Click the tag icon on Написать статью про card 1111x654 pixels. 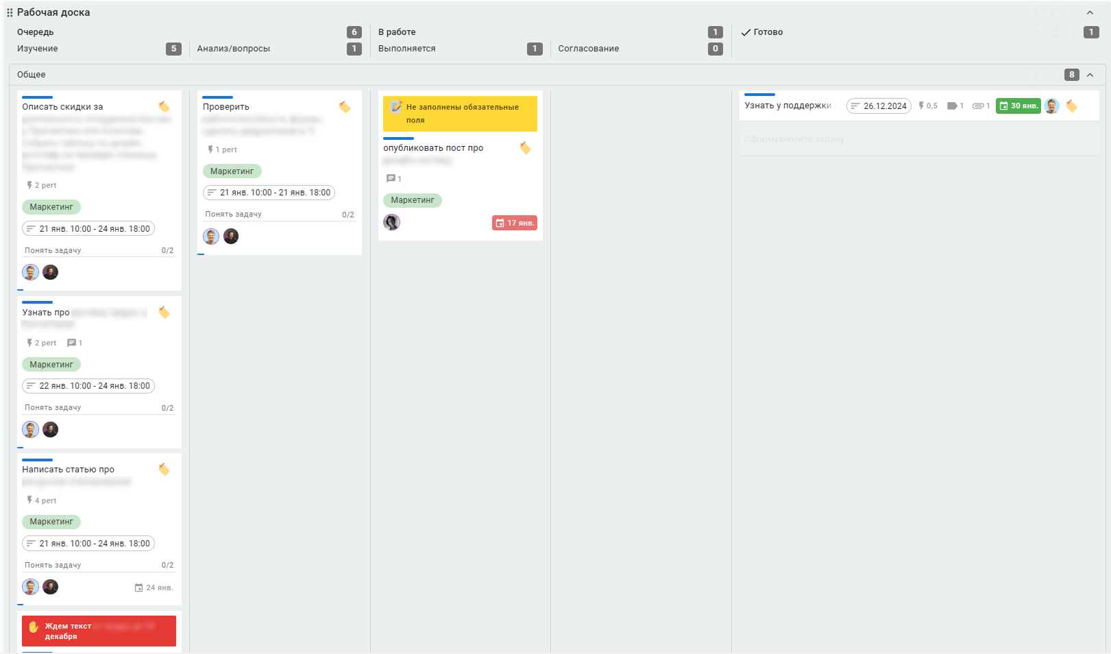click(164, 469)
